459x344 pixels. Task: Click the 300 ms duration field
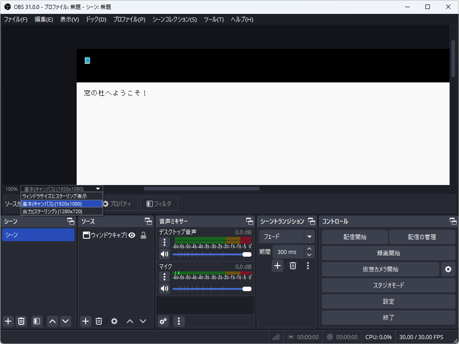point(289,252)
